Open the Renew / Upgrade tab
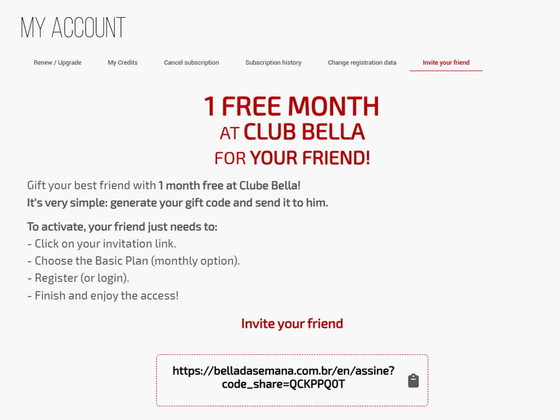560x420 pixels. pyautogui.click(x=57, y=63)
